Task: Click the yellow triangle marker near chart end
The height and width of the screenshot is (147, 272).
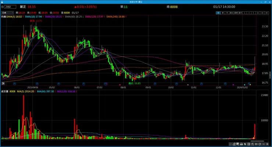Action: [x=250, y=85]
